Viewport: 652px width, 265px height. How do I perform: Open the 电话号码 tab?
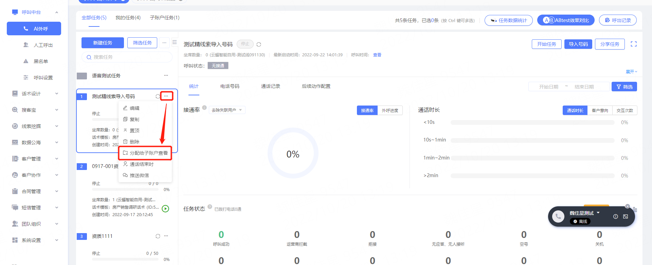tap(230, 86)
